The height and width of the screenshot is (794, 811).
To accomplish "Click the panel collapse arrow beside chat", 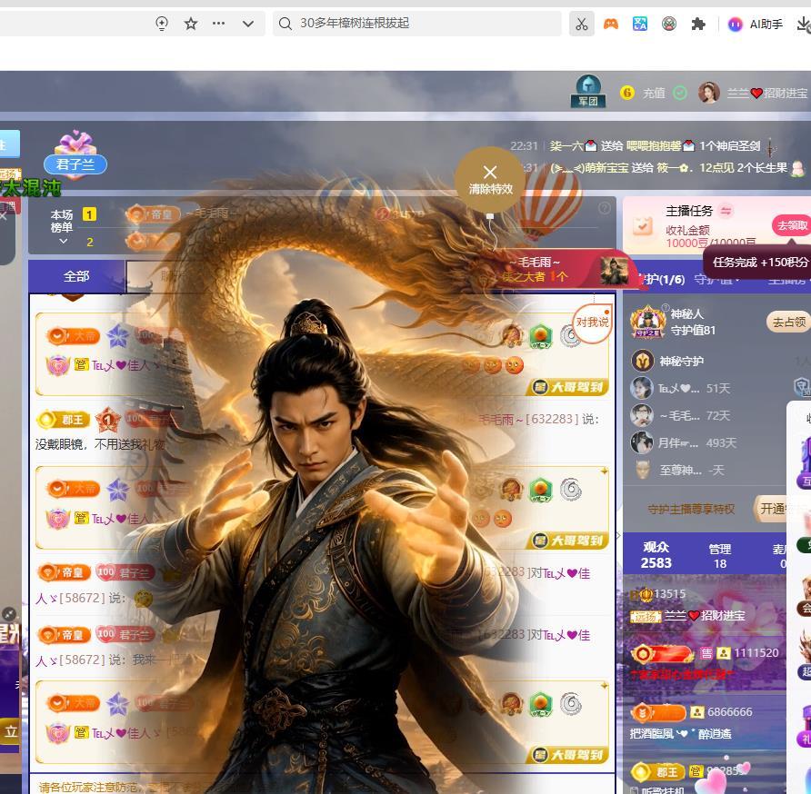I will tap(618, 535).
